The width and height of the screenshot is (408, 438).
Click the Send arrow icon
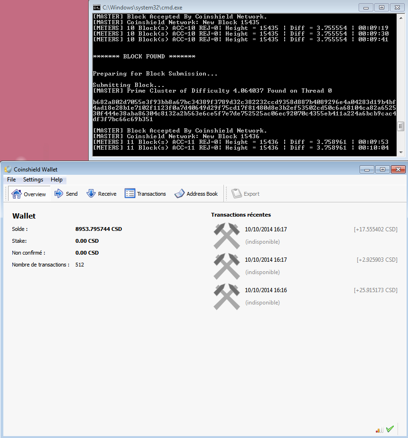pyautogui.click(x=58, y=193)
